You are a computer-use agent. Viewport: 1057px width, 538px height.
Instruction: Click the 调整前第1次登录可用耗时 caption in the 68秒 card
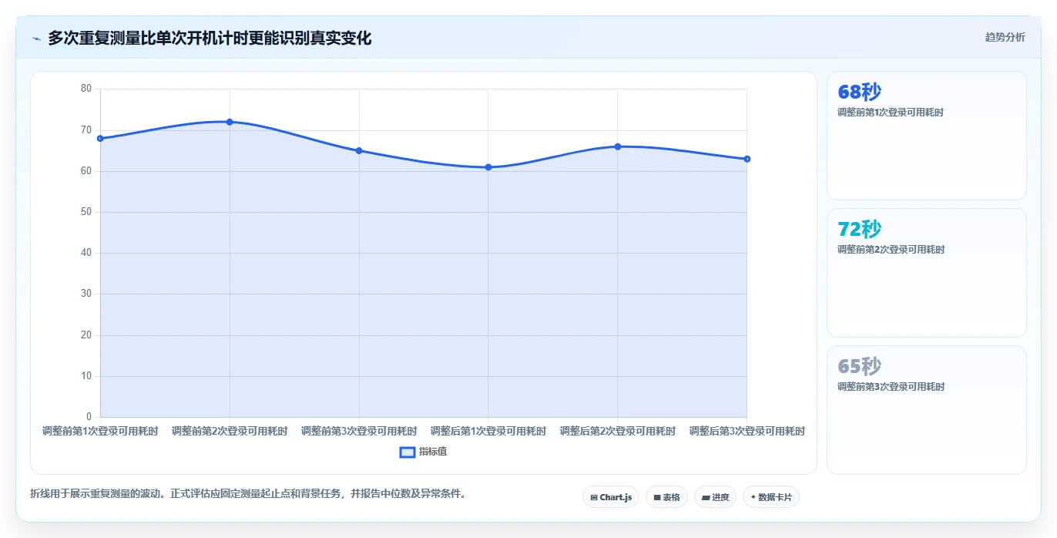[891, 113]
